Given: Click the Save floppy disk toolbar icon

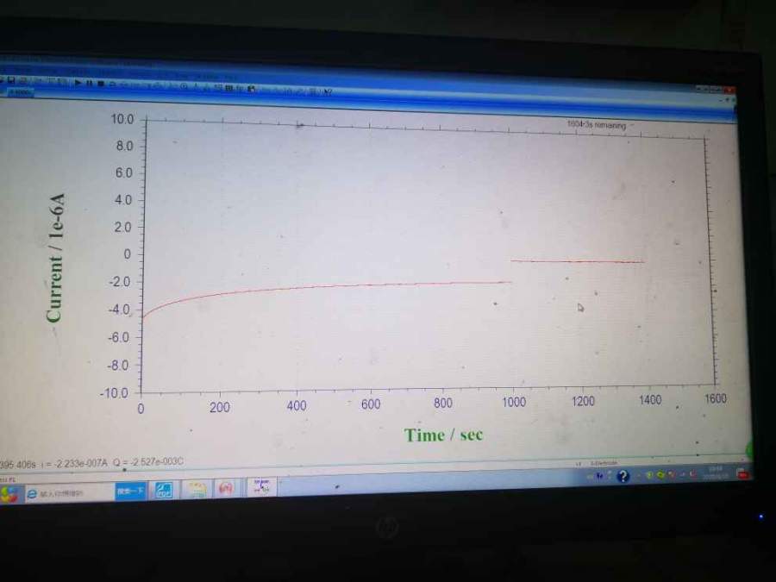Looking at the screenshot, I should click(11, 79).
